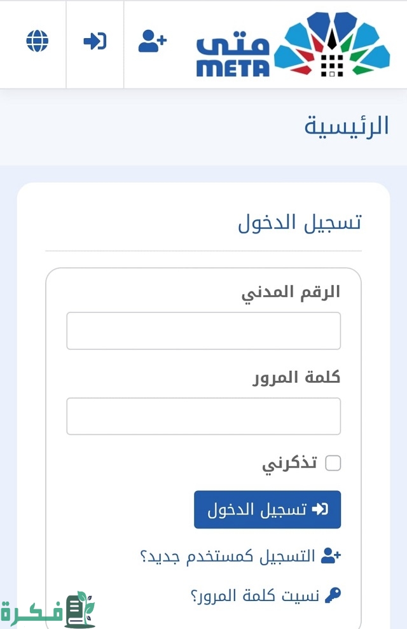The height and width of the screenshot is (629, 407).
Task: Click the الرقم المدني civil ID field
Action: pyautogui.click(x=203, y=330)
